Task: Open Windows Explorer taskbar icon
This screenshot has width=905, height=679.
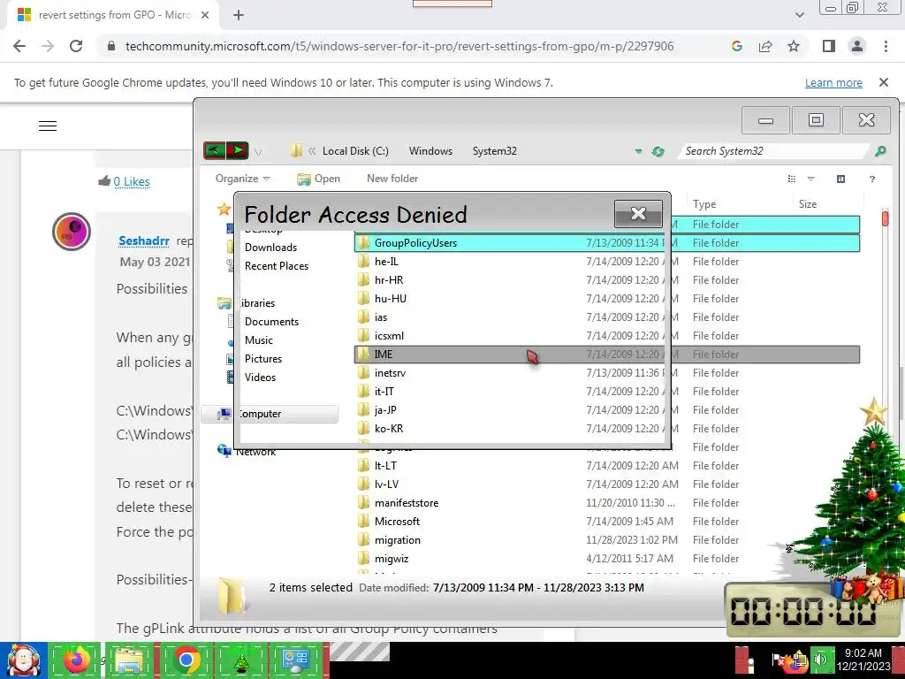Action: pos(131,660)
